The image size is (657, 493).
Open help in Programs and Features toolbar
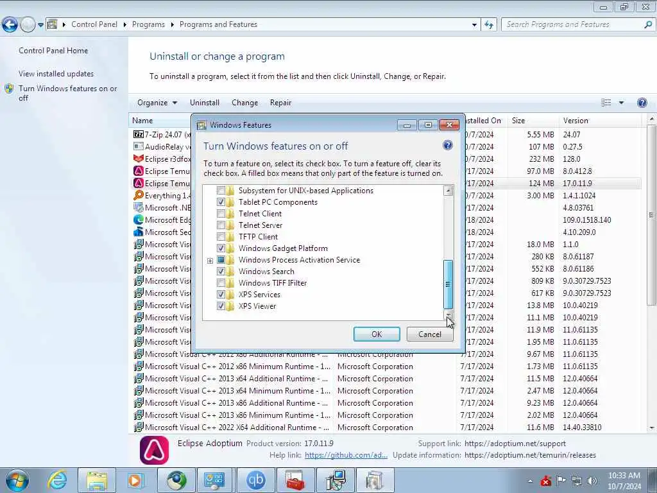point(642,103)
